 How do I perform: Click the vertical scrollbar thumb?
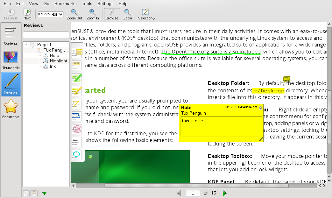click(329, 117)
